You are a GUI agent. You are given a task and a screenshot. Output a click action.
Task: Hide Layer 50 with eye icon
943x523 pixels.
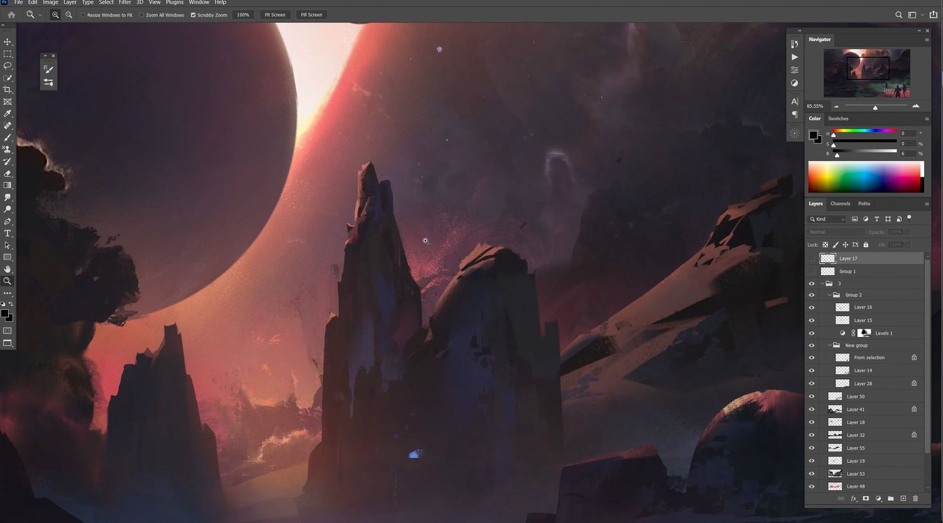(x=812, y=397)
